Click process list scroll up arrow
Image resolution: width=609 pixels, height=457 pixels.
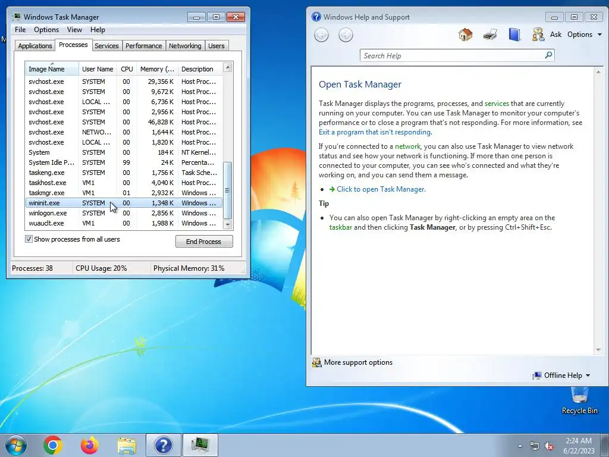[x=228, y=67]
